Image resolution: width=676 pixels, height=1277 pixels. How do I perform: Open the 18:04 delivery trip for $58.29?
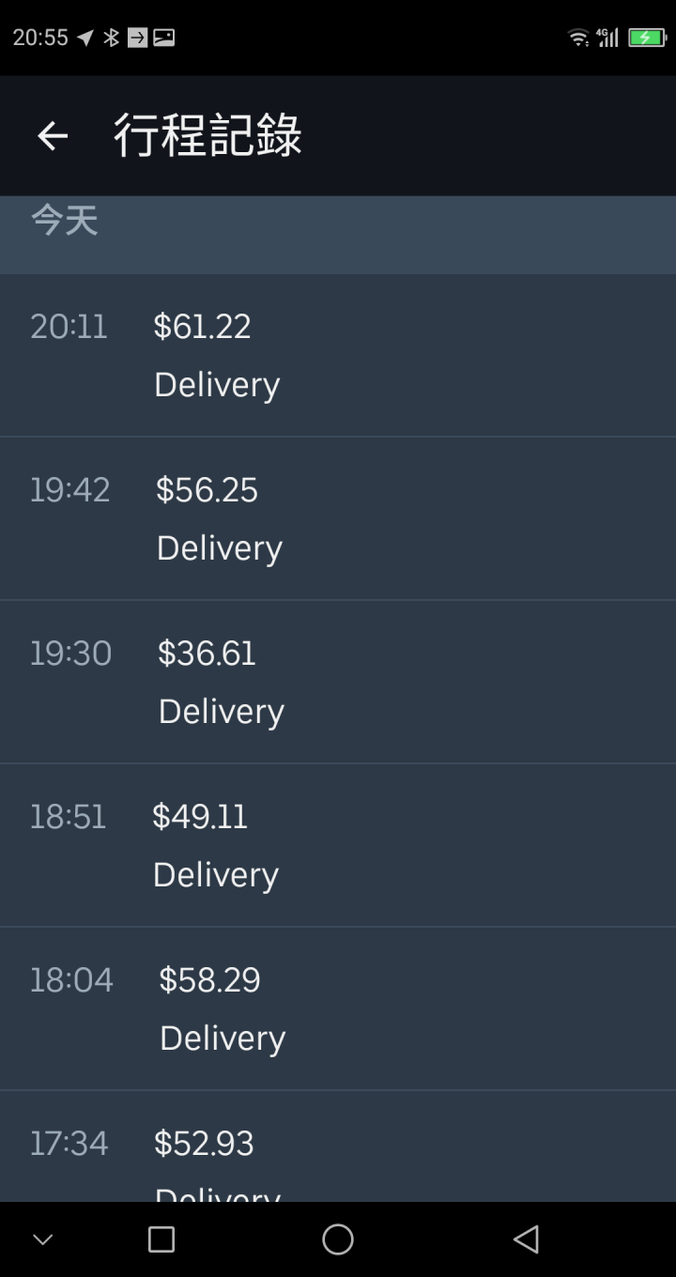click(338, 1008)
